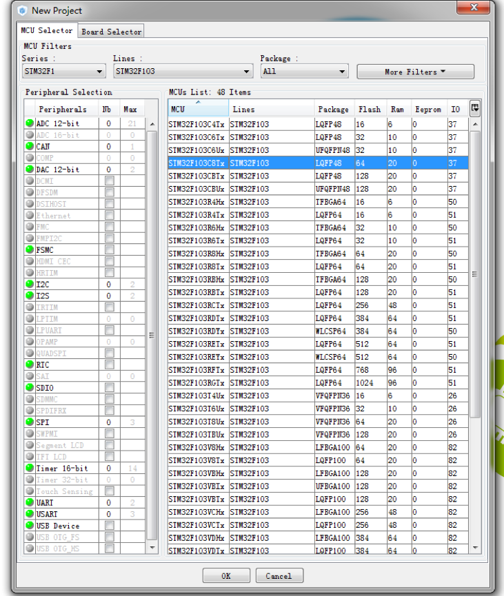Image resolution: width=504 pixels, height=596 pixels.
Task: Confirm with the OK button
Action: point(226,575)
